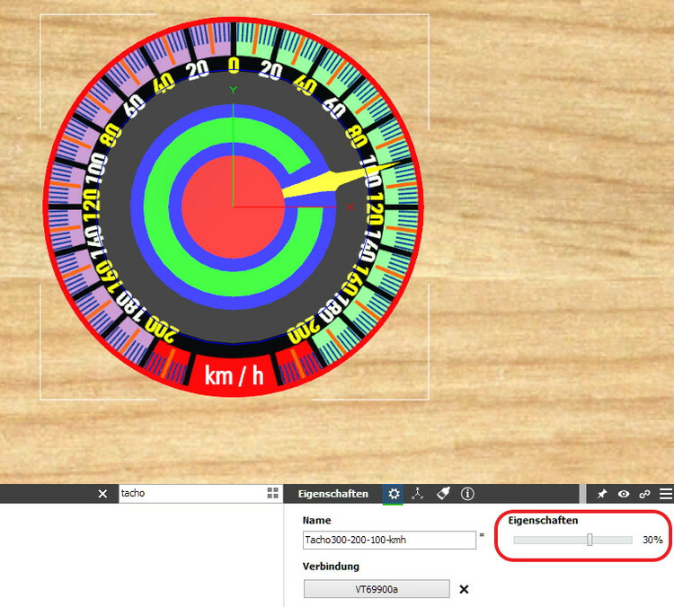The width and height of the screenshot is (674, 607).
Task: Select the paint bucket tab icon
Action: 442,494
